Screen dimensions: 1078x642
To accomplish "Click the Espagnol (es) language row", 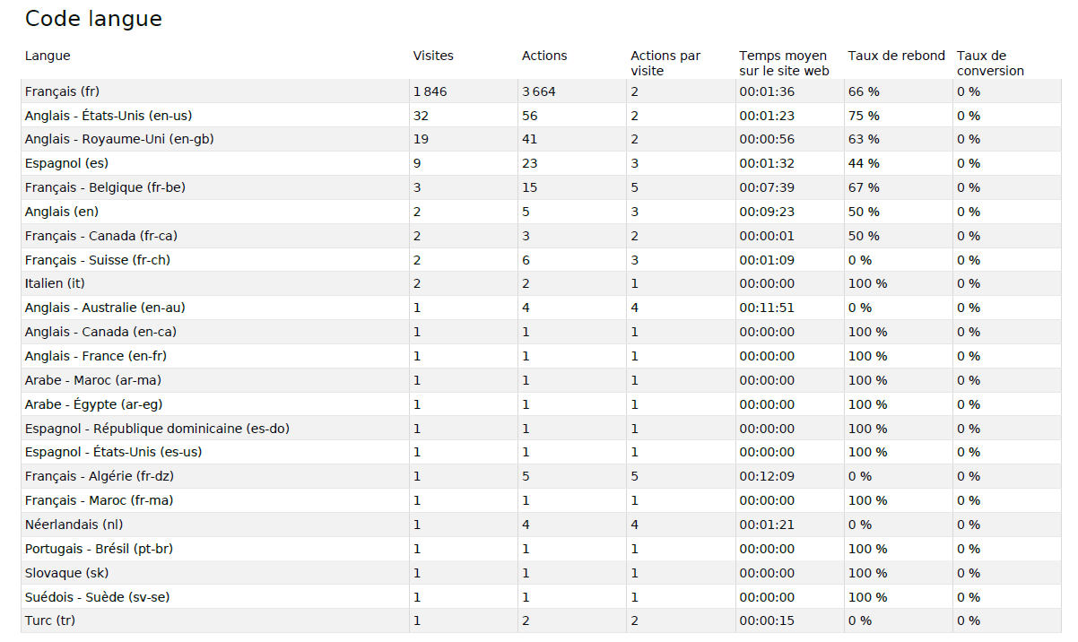I will point(66,163).
